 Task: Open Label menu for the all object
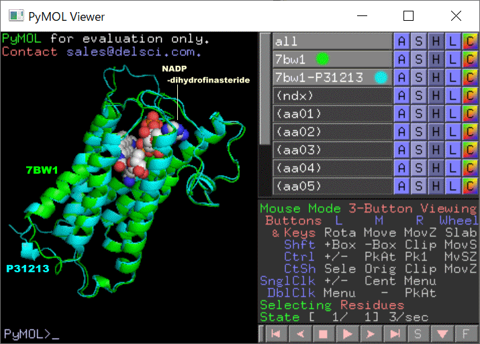point(453,41)
